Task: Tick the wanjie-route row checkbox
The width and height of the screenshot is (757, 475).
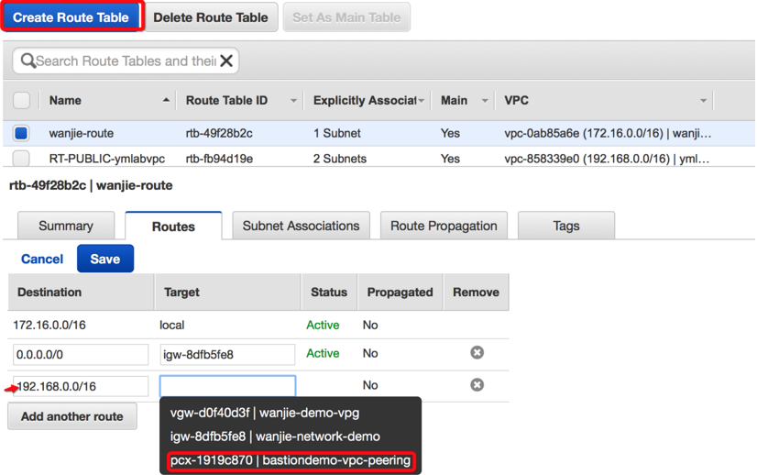Action: [x=21, y=133]
